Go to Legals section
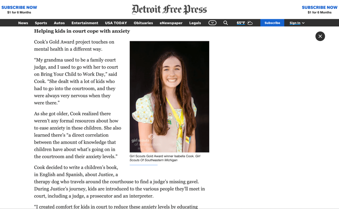Screen dimensions: 339x209 tap(195, 23)
